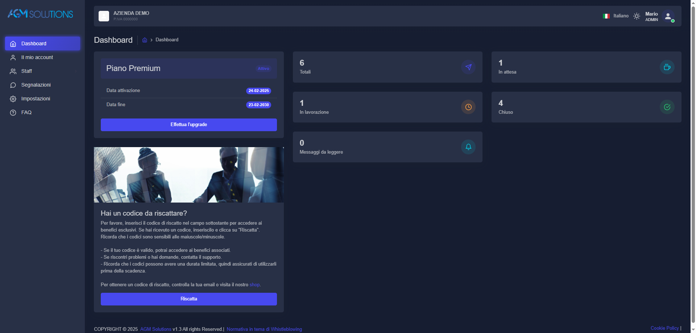Click the coffee cup icon for In attesa
The image size is (696, 333).
667,67
